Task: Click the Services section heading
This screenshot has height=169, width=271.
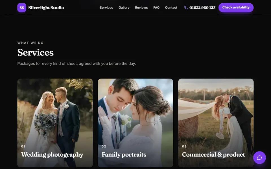Action: (36, 52)
